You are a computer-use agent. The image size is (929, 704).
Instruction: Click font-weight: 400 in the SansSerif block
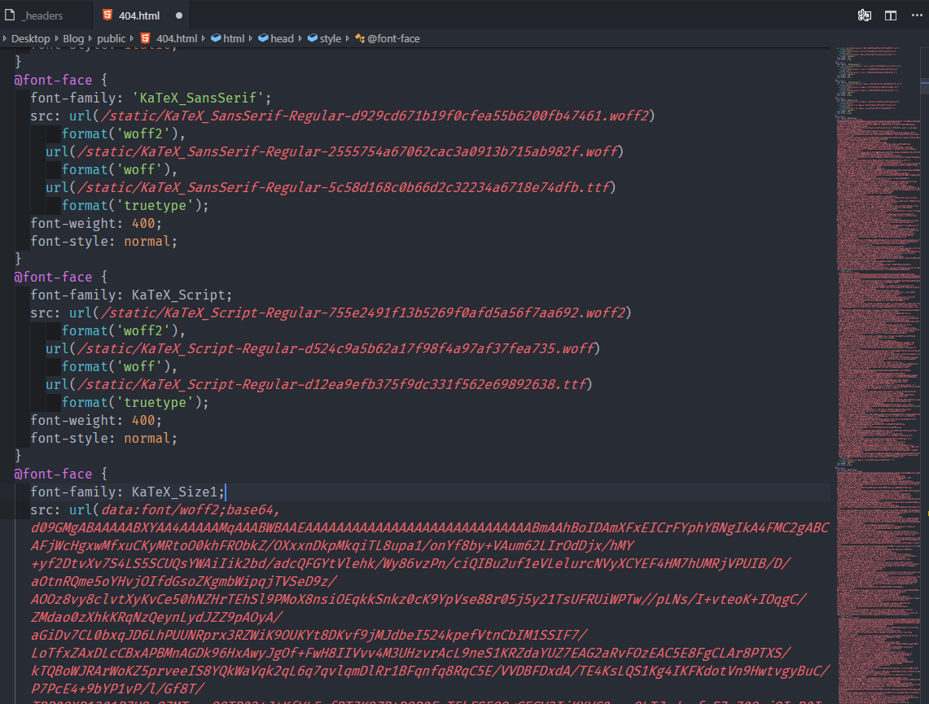coord(96,223)
